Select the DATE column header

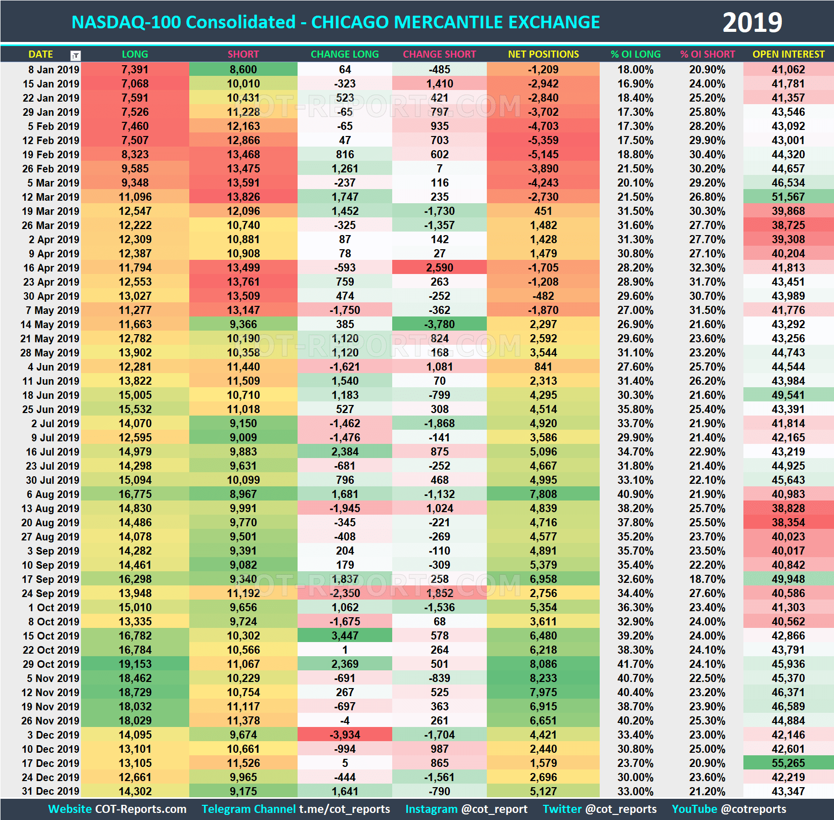click(x=40, y=55)
